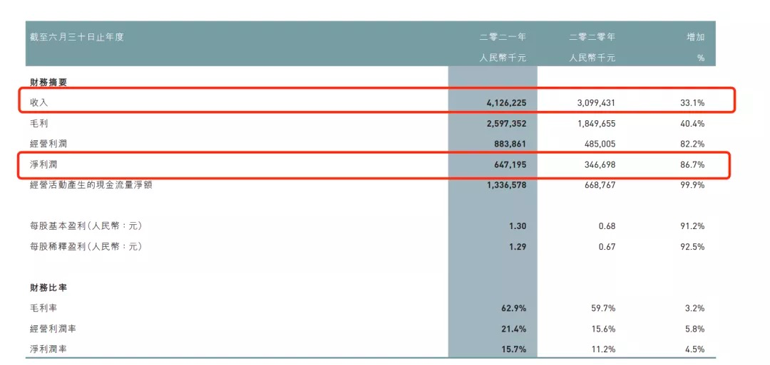This screenshot has height=365, width=770.
Task: Click the 經營活動產生的現金流量淨額 row label
Action: (x=91, y=185)
